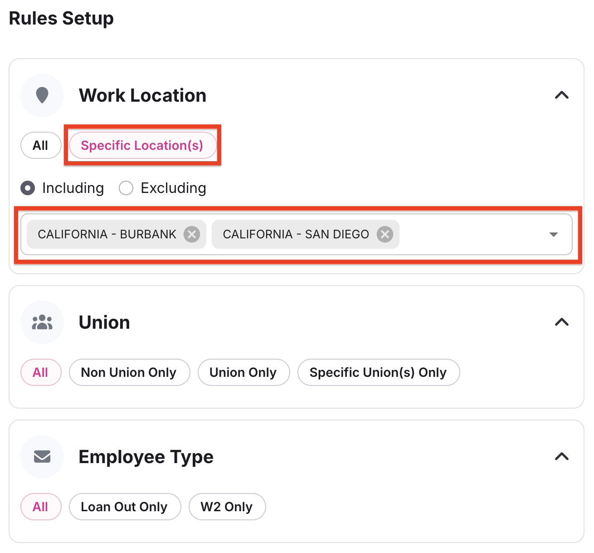Click the Work Location pin icon

click(42, 95)
